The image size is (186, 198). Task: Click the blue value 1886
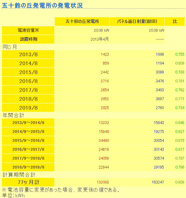click(160, 54)
